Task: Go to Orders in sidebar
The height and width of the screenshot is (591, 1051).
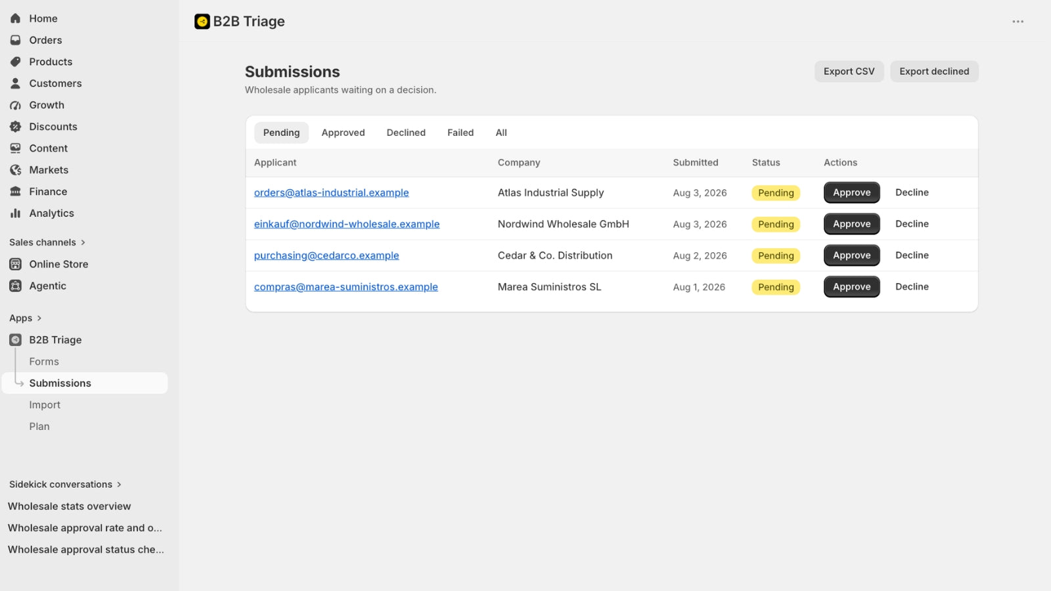Action: tap(45, 40)
